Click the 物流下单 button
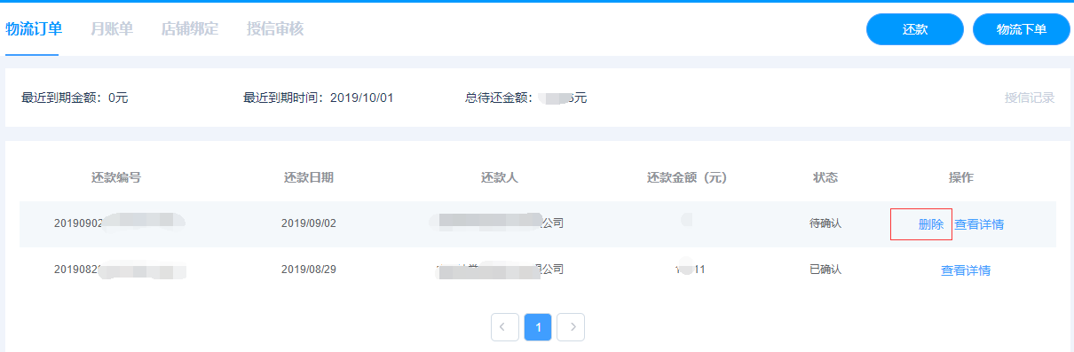Screen dimensions: 1074x352 1022,29
